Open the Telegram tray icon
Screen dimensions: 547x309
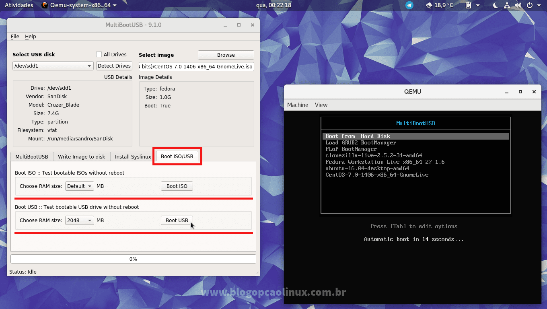[409, 5]
